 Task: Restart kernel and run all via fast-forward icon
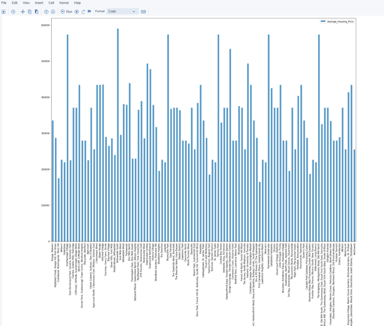[89, 12]
